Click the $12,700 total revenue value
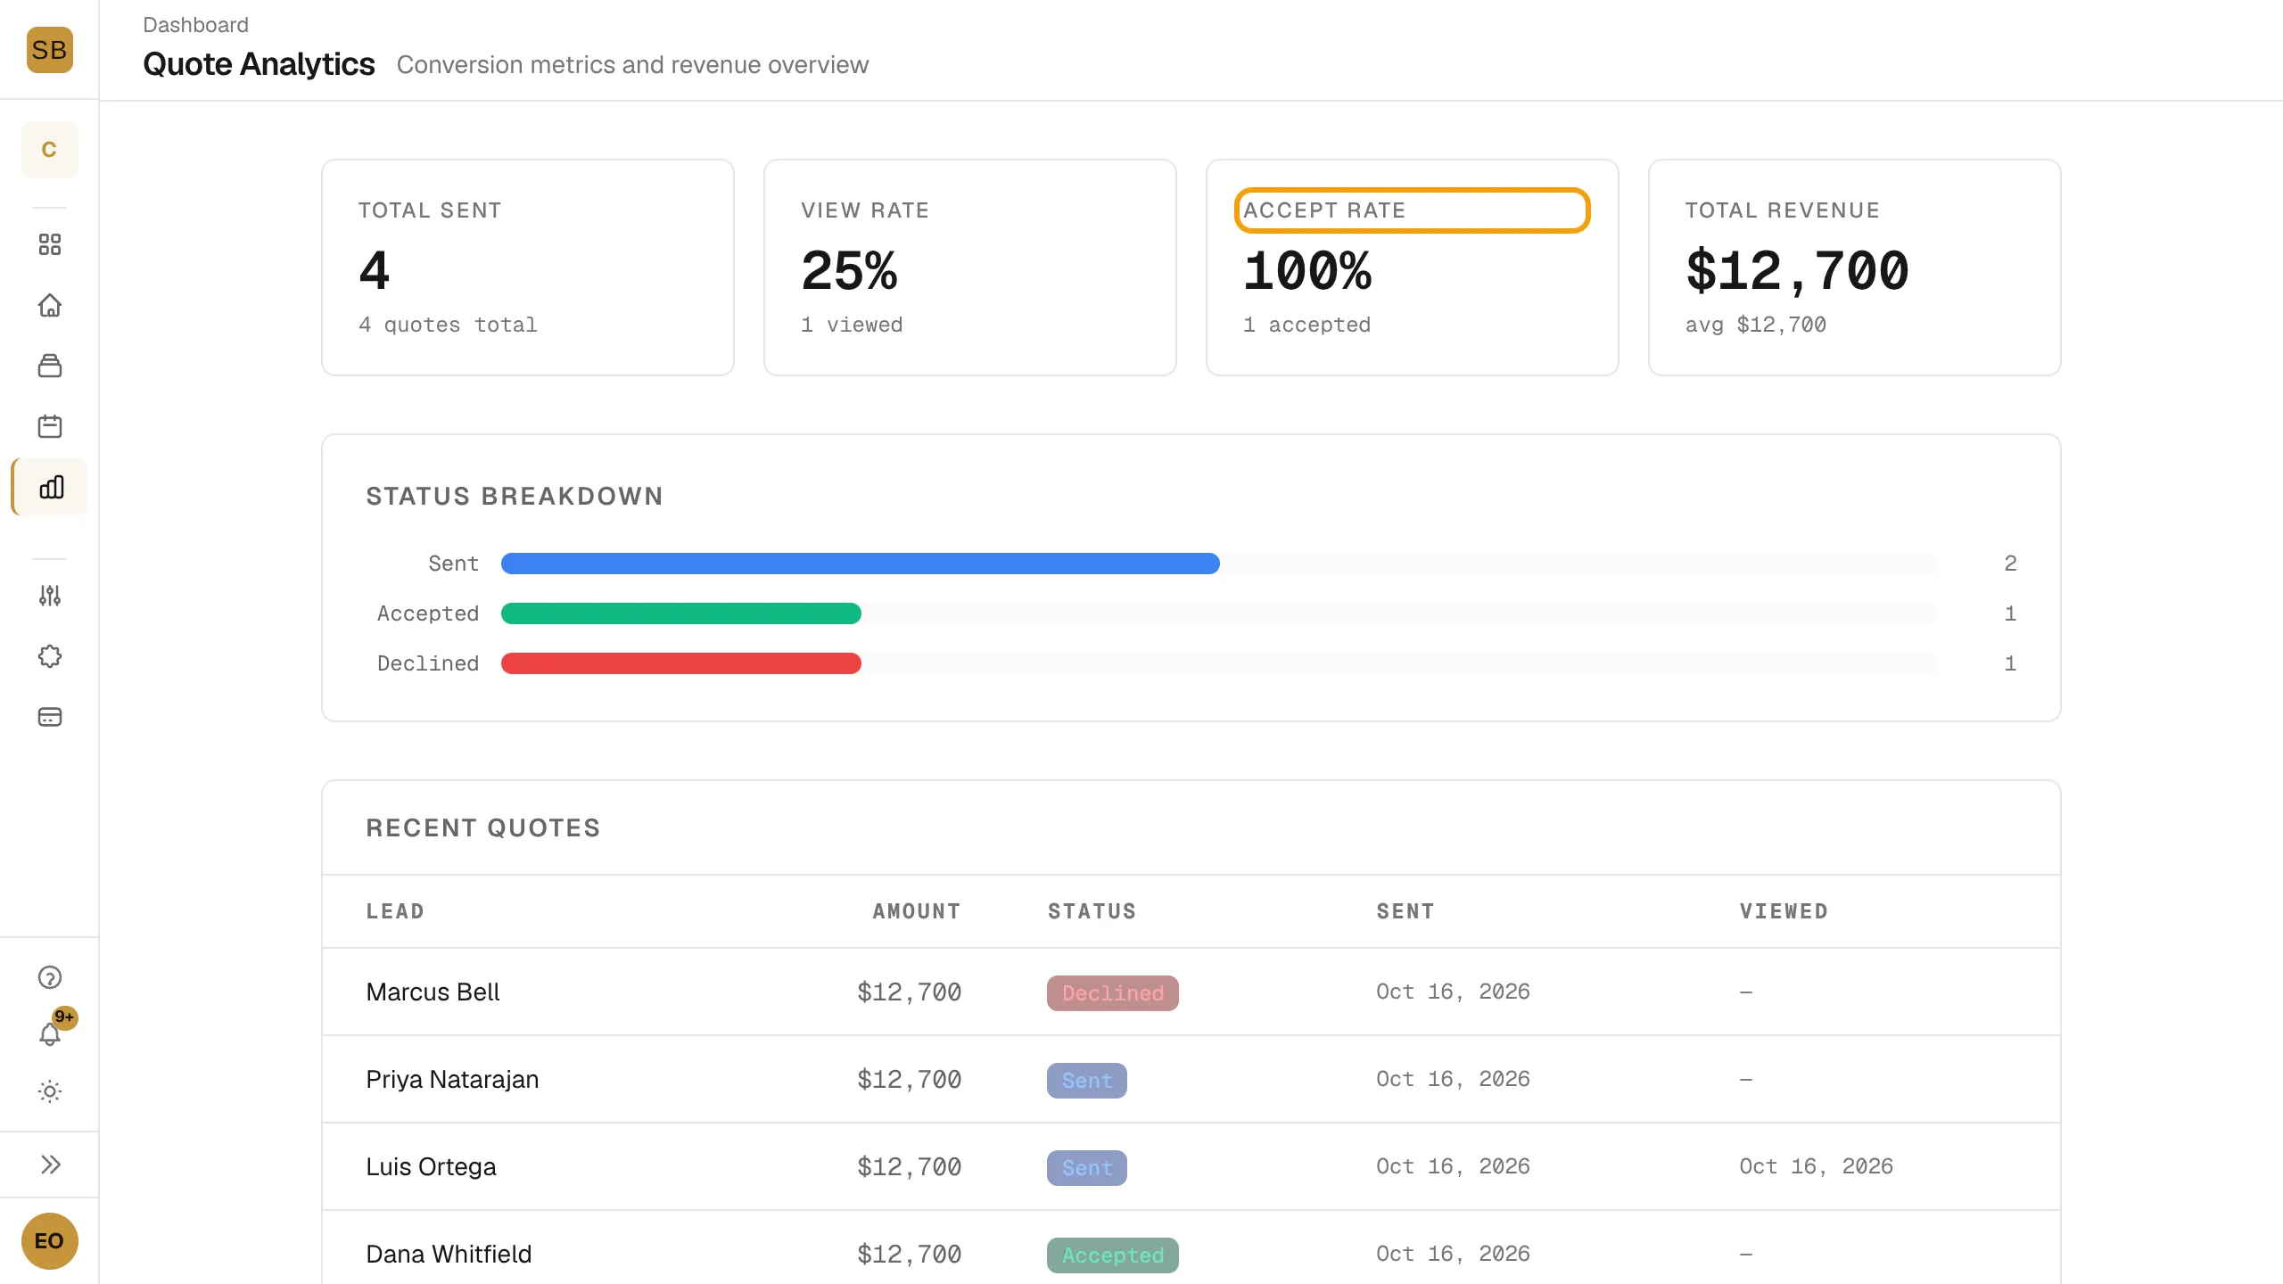The image size is (2283, 1284). tap(1797, 270)
